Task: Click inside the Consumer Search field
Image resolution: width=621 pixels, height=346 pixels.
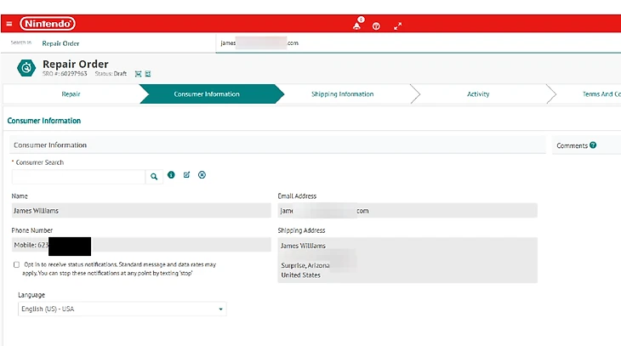Action: pos(78,176)
